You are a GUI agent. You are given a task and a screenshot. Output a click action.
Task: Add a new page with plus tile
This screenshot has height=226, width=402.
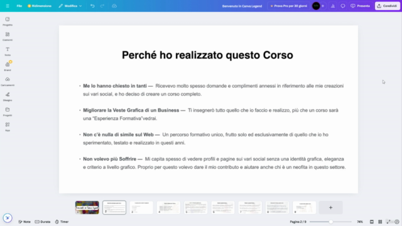click(x=331, y=208)
